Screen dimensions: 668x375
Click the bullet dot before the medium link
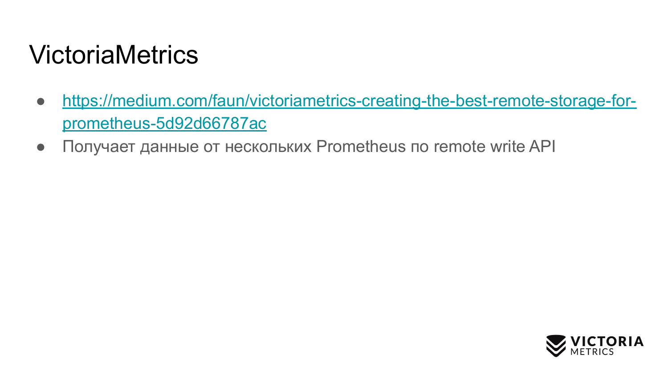41,101
